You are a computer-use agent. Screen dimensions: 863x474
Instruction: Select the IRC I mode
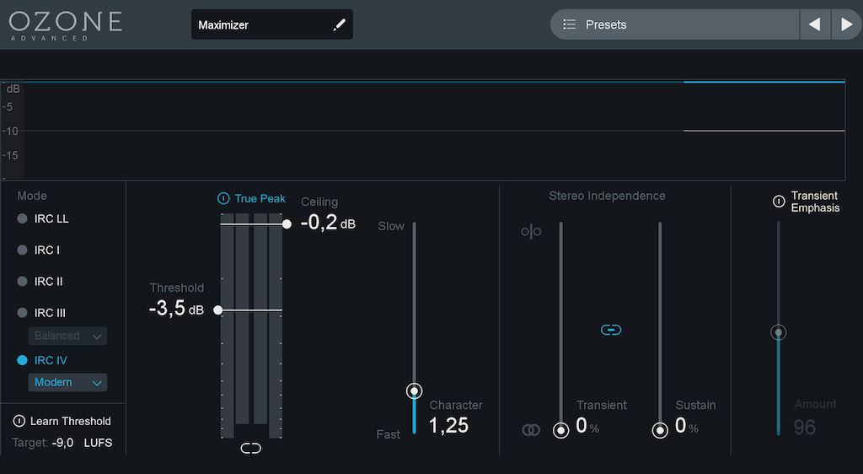[x=22, y=250]
